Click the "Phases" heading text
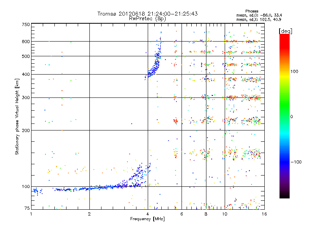Screen dimensions: 311x233 252,11
